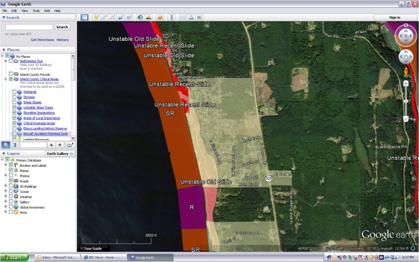The width and height of the screenshot is (419, 262).
Task: Click the Get Directions link
Action: 42,40
